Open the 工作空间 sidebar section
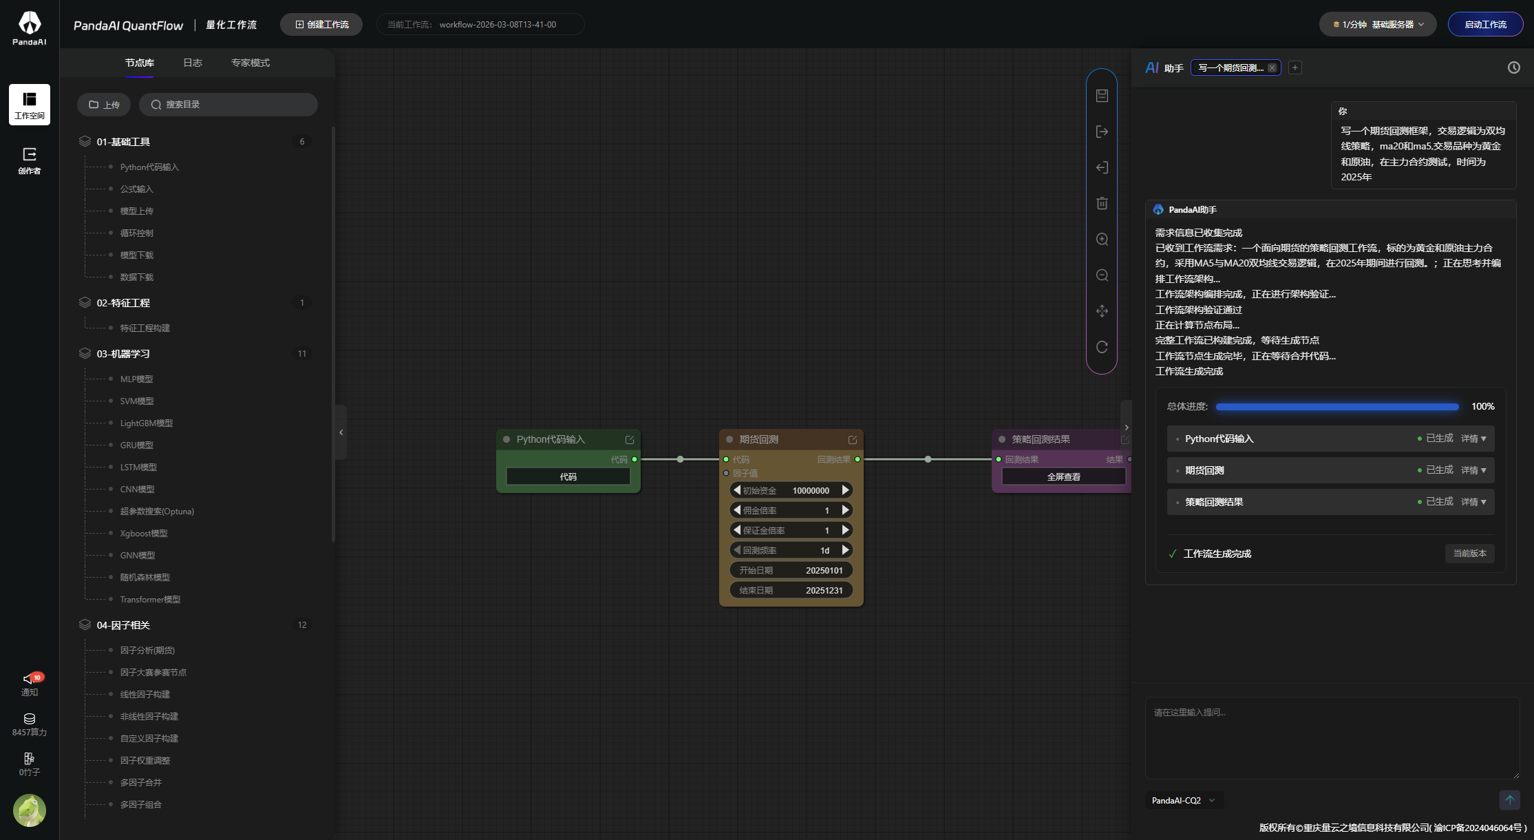Screen dimensions: 1534x840 30,105
